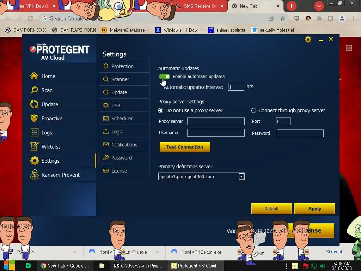Open Chrome profile avatar icon
Viewport: 361px width, 271px height.
[342, 18]
